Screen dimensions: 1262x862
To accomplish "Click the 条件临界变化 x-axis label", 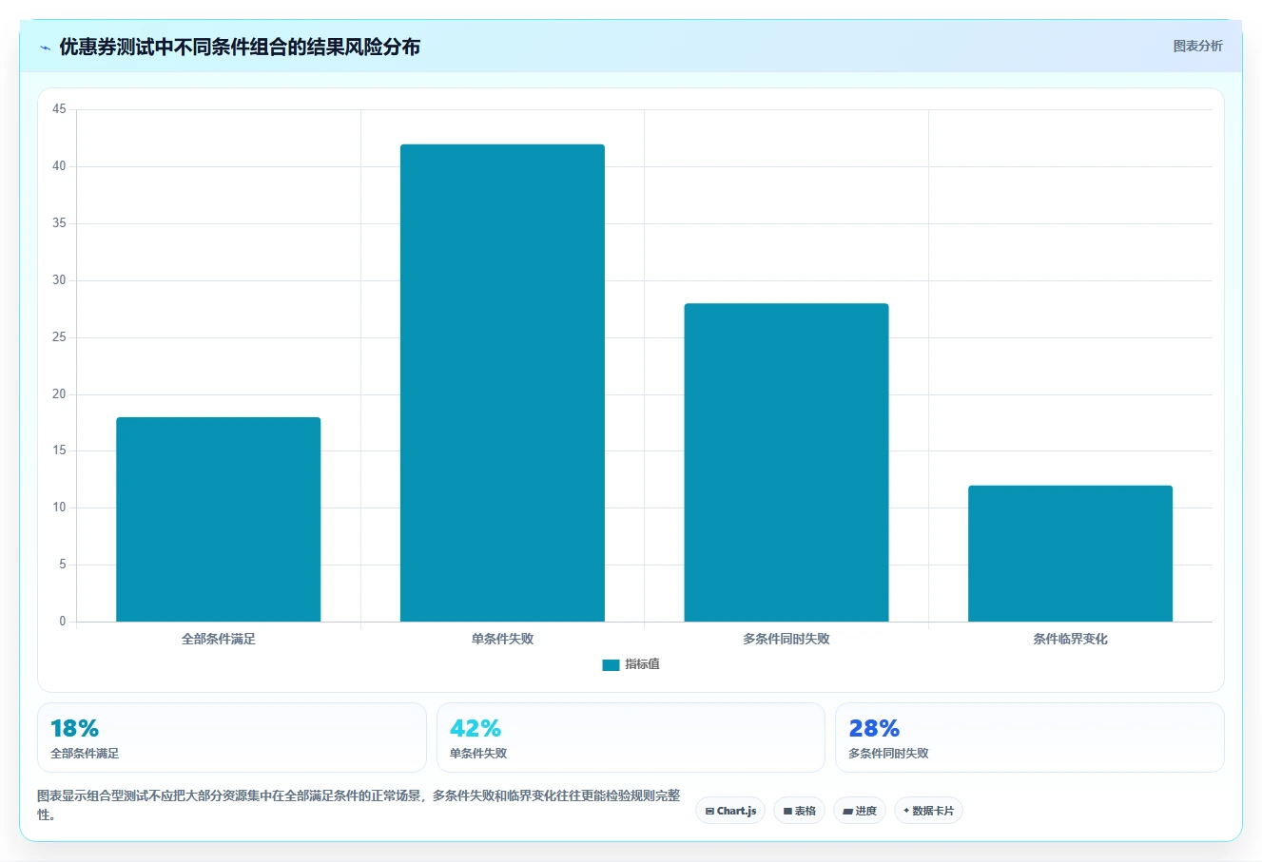I will [1070, 639].
